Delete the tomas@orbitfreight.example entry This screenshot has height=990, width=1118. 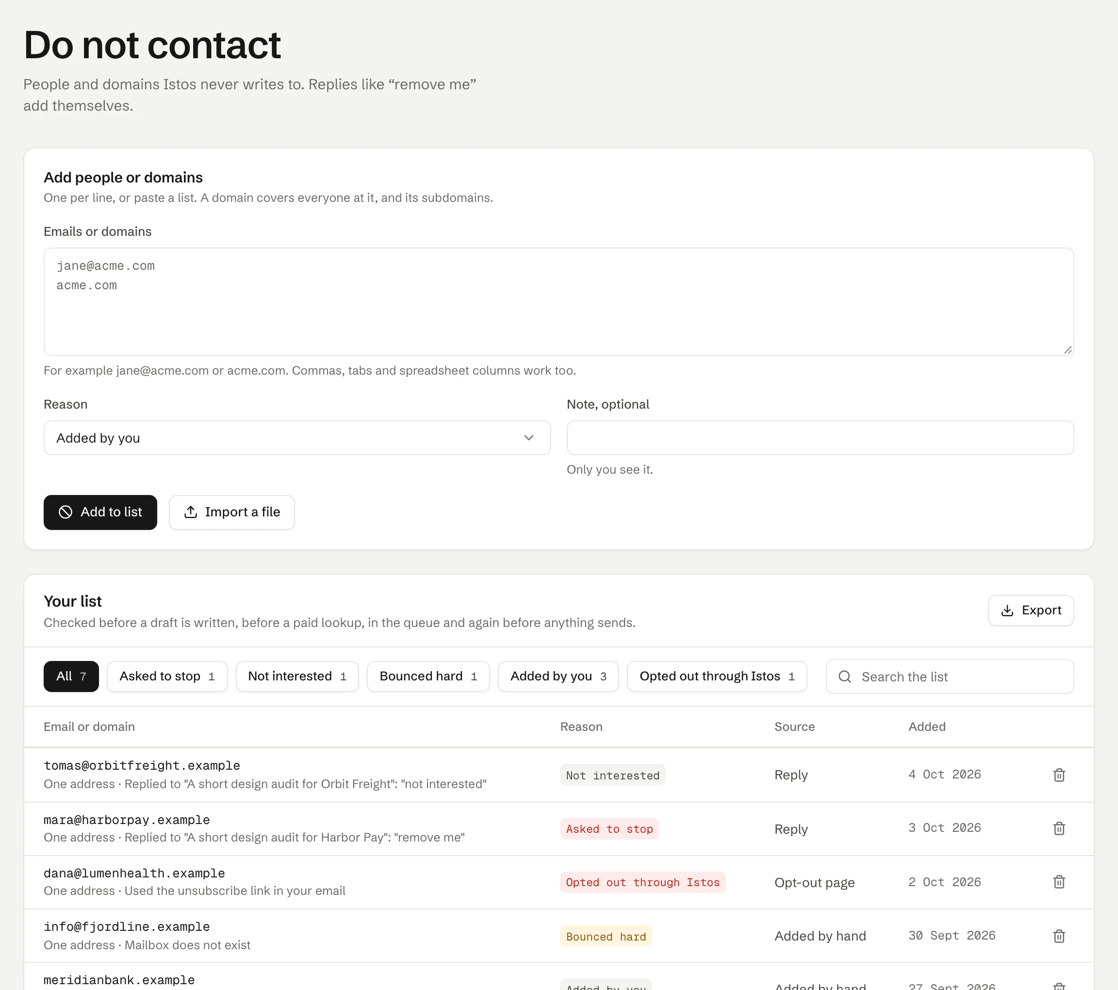[1059, 775]
